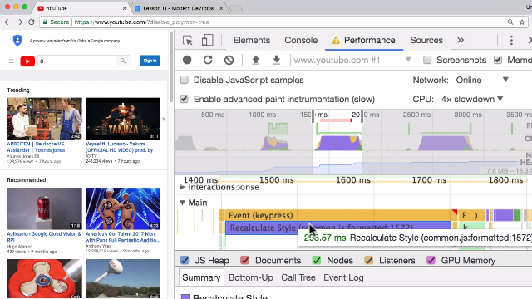Open the CPU 4x slowdown dropdown
The height and width of the screenshot is (299, 532).
click(472, 99)
